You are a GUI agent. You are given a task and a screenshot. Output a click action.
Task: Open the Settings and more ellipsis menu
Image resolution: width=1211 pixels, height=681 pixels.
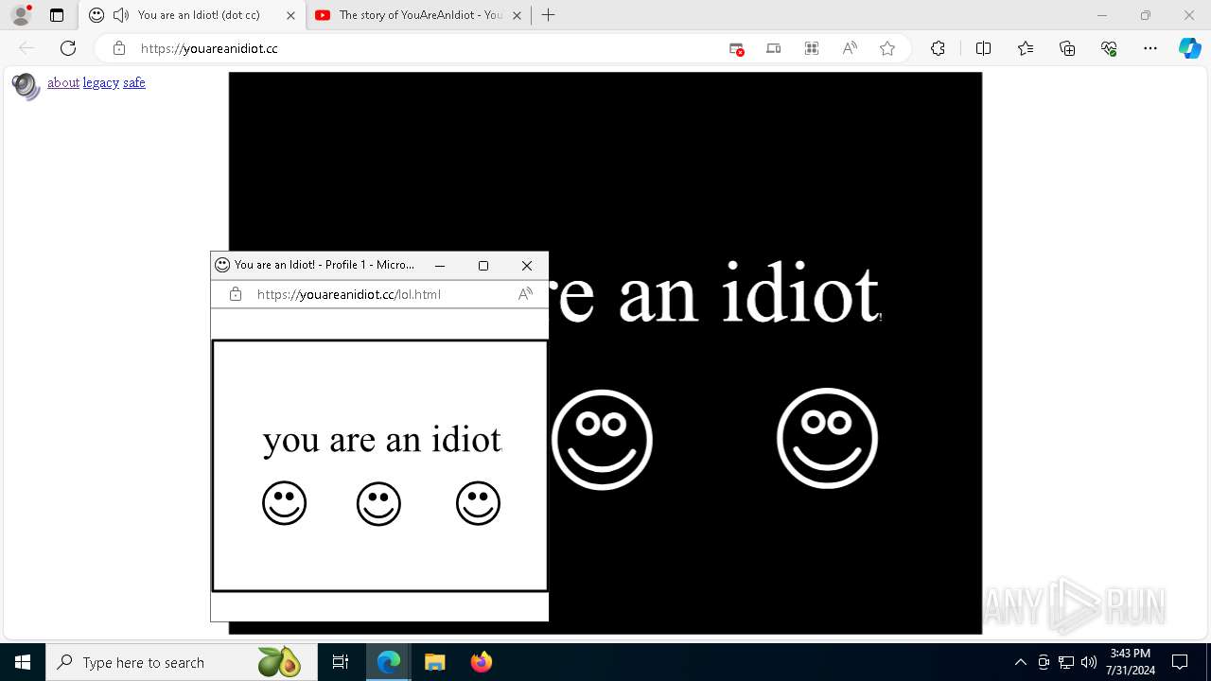tap(1150, 48)
